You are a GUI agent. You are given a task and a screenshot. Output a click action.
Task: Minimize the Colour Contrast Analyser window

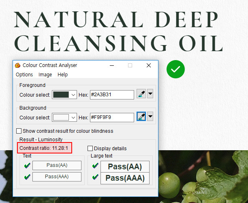click(x=111, y=65)
